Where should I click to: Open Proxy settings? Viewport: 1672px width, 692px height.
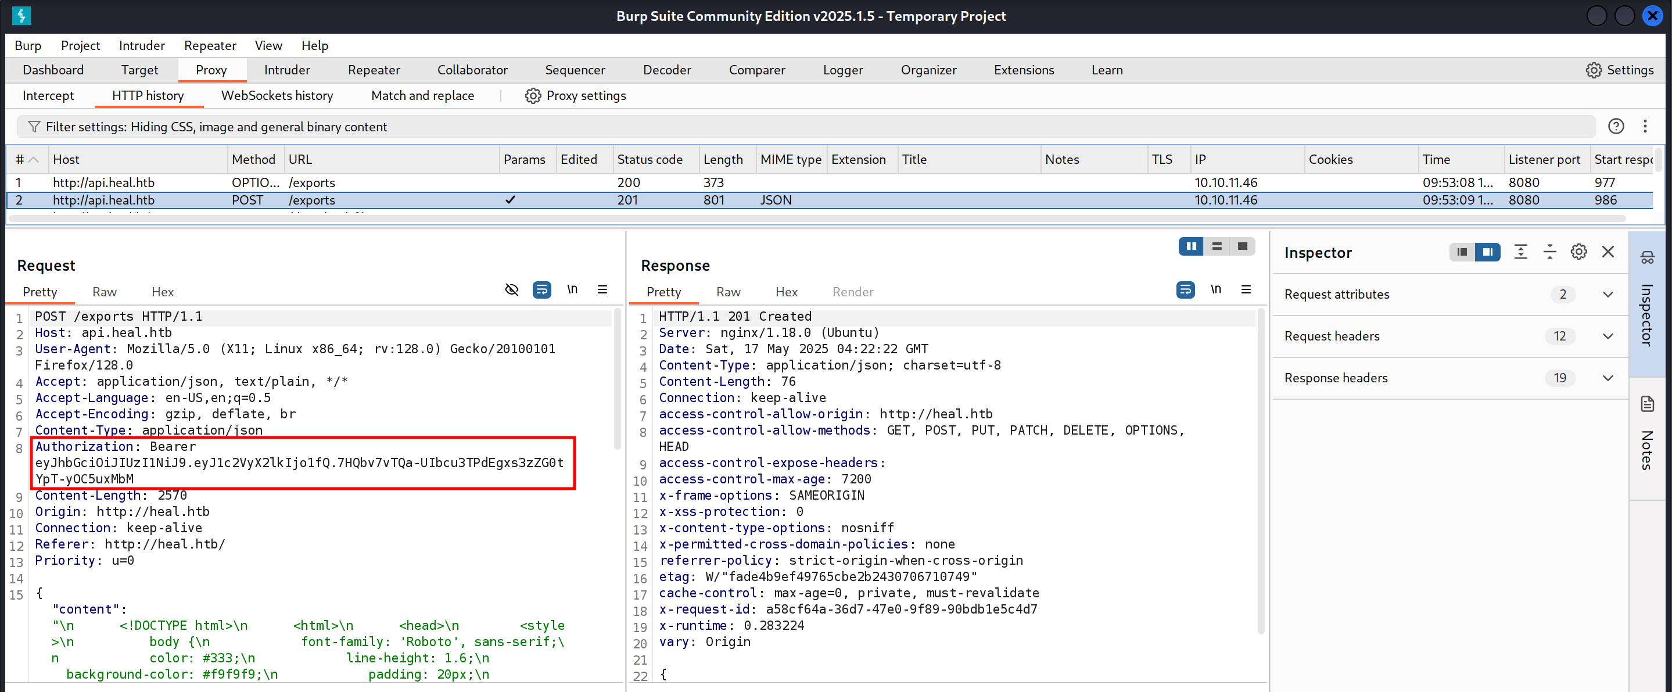click(x=575, y=96)
